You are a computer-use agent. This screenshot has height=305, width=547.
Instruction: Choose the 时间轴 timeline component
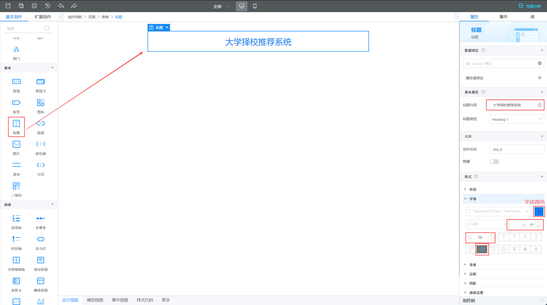pos(16,239)
